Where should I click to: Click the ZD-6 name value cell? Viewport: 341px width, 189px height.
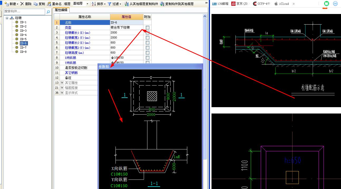click(x=127, y=22)
